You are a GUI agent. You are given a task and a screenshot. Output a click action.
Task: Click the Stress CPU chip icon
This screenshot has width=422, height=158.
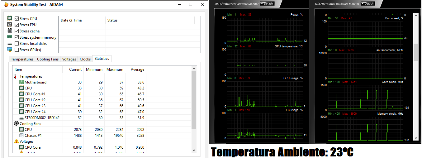click(10, 19)
